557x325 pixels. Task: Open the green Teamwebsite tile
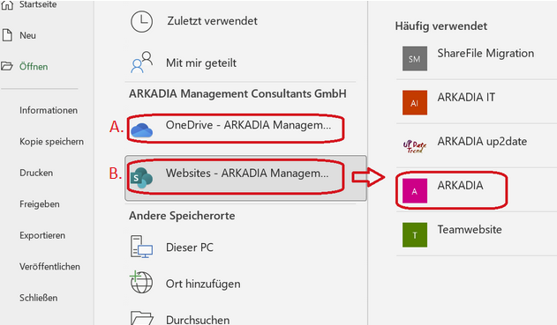point(415,234)
